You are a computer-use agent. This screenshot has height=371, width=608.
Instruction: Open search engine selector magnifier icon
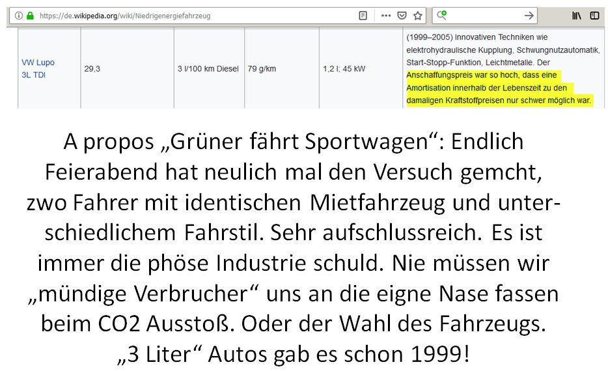click(443, 15)
